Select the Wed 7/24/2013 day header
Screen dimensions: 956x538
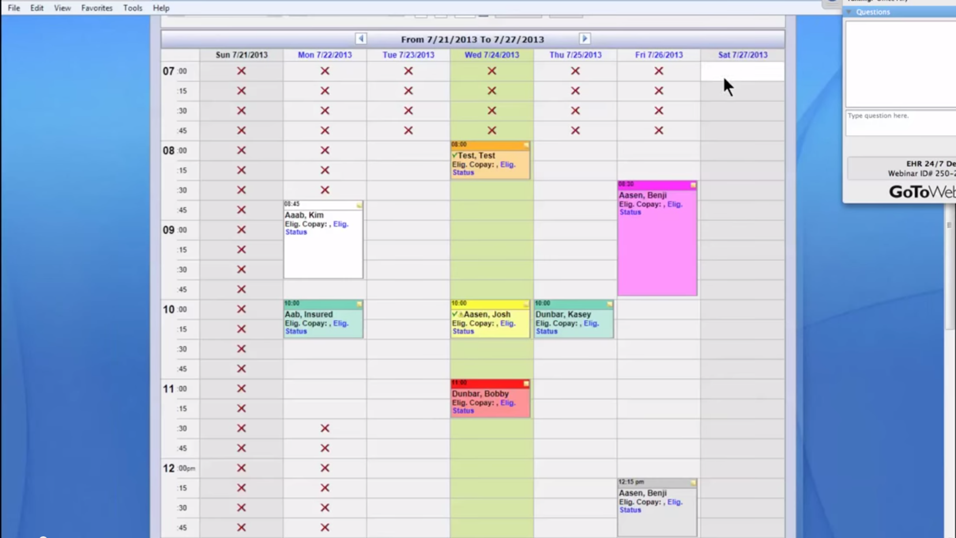(x=492, y=55)
